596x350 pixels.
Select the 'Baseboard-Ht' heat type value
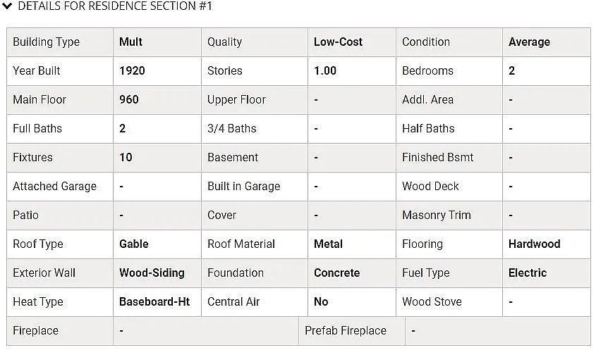pos(154,301)
